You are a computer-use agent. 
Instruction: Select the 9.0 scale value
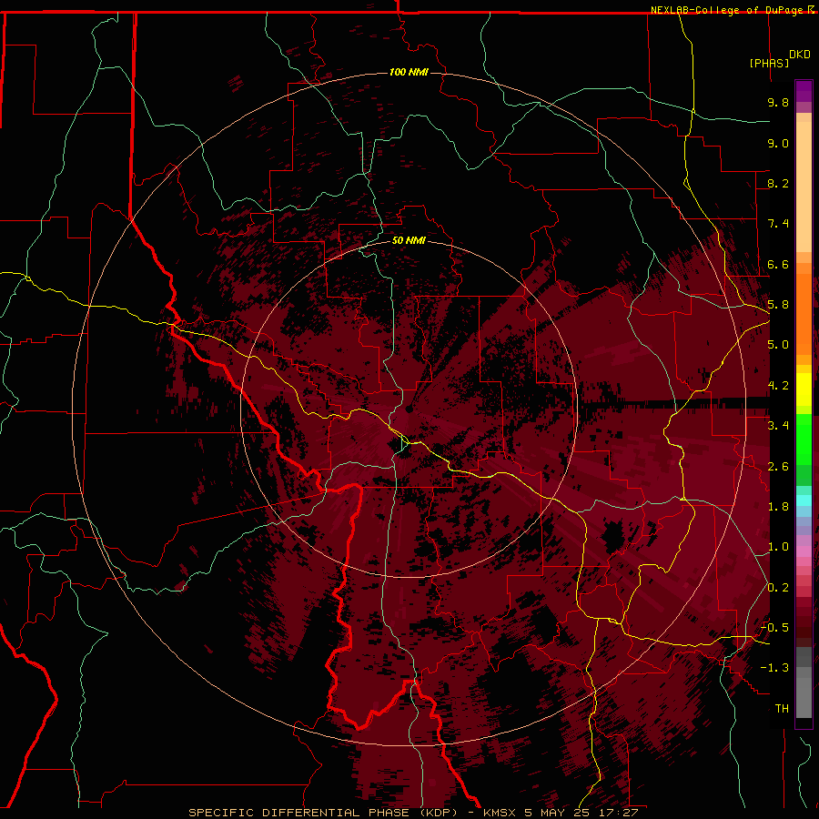click(778, 143)
